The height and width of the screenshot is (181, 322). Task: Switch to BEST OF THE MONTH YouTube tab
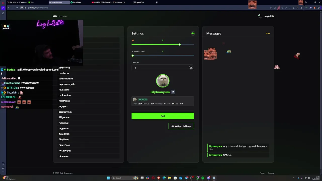(101, 2)
